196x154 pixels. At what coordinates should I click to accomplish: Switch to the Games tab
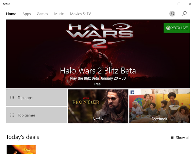42,14
